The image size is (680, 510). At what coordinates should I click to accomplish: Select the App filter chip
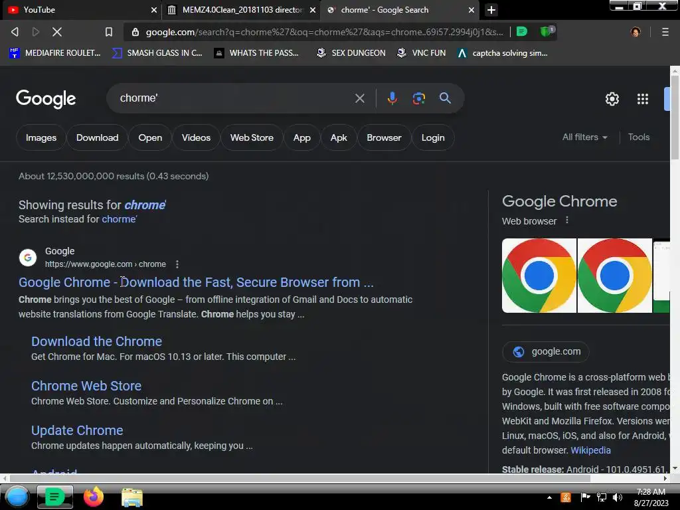(302, 137)
